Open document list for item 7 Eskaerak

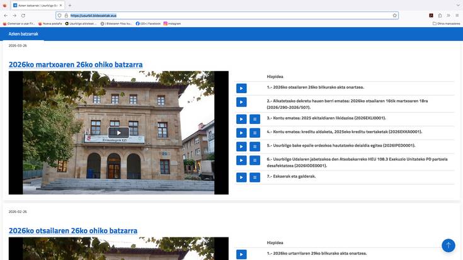click(x=254, y=178)
